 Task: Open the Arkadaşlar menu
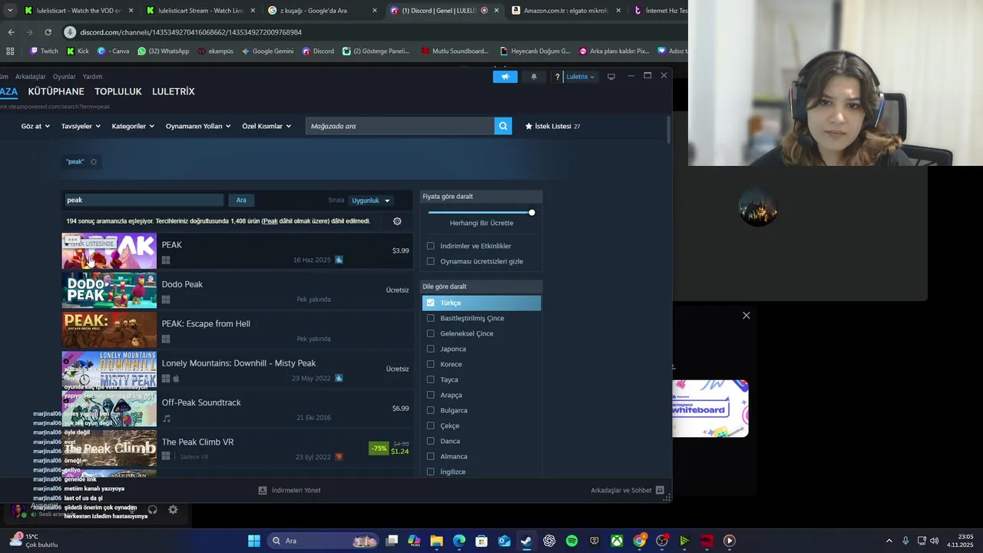31,77
